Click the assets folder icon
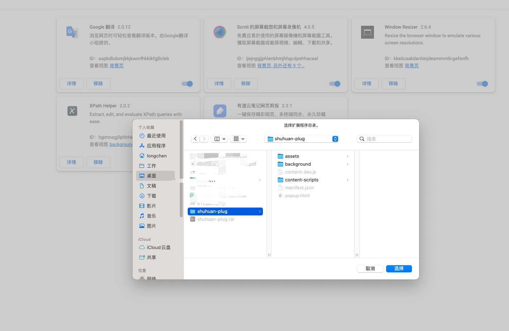The image size is (509, 331). coord(280,156)
